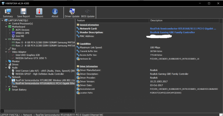The height and width of the screenshot is (116, 223).
Task: Select SMBIOS DMI entry
Action: (22, 33)
